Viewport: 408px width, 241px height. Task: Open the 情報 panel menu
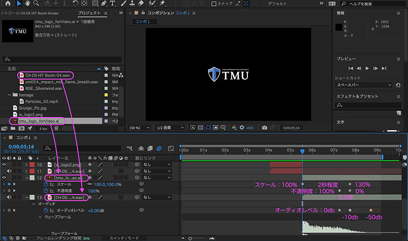point(398,13)
